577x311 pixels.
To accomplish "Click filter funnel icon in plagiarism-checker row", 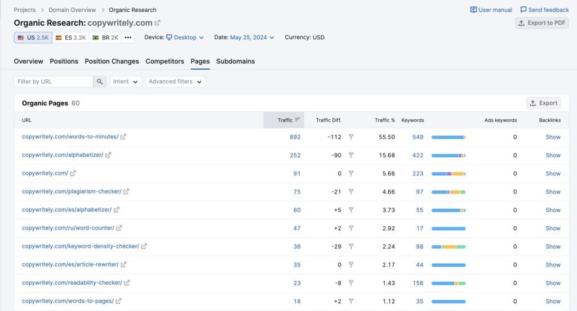I will pyautogui.click(x=351, y=192).
